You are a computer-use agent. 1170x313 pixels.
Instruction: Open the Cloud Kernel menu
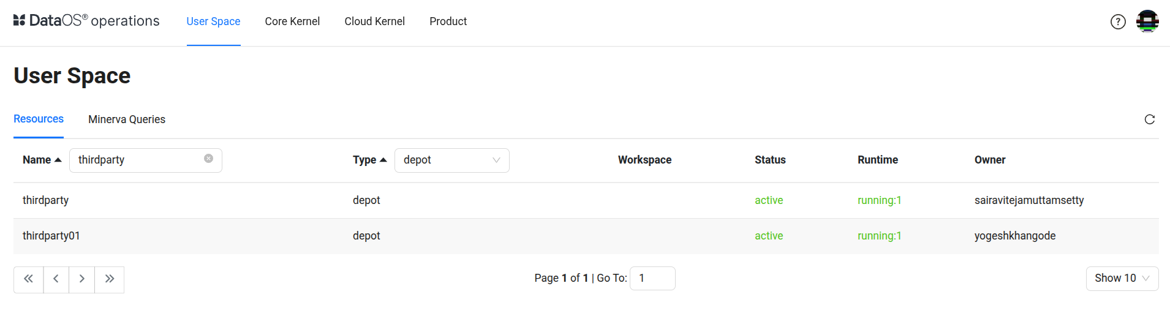coord(374,21)
